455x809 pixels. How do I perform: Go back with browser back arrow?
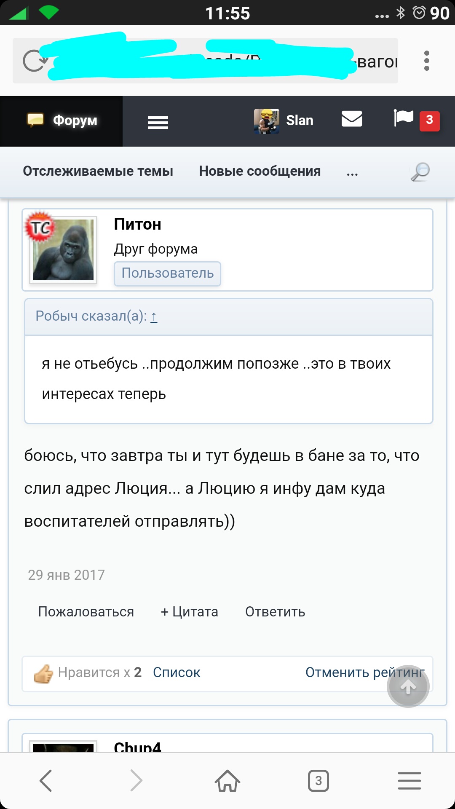[x=45, y=781]
